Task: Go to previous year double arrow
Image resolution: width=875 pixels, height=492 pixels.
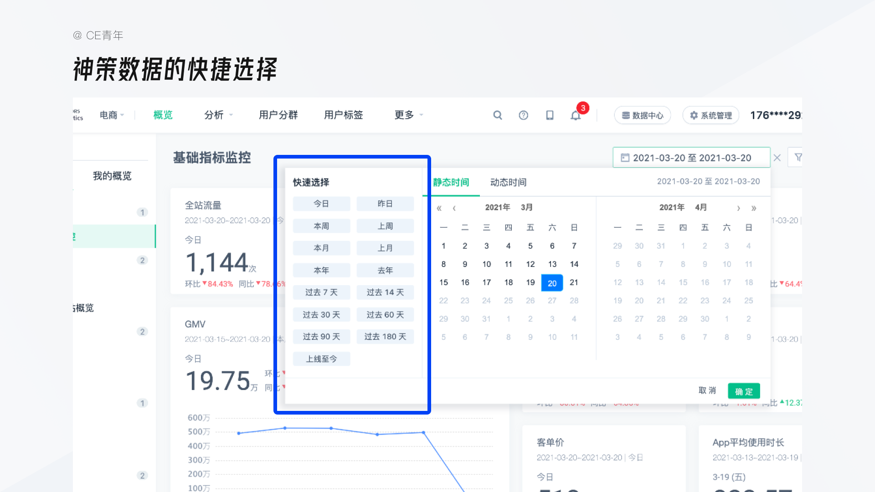Action: tap(439, 208)
